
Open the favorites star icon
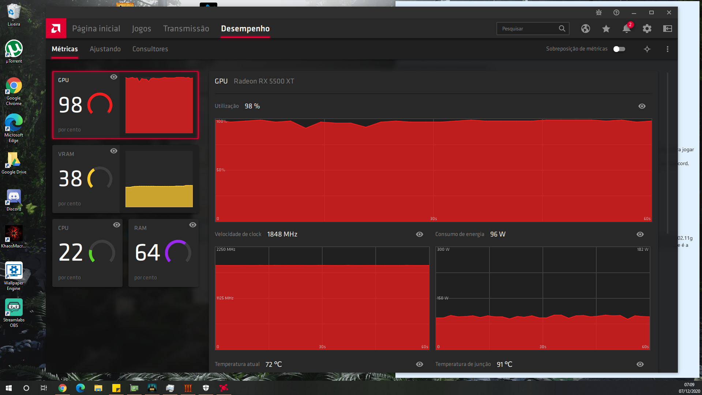(606, 29)
